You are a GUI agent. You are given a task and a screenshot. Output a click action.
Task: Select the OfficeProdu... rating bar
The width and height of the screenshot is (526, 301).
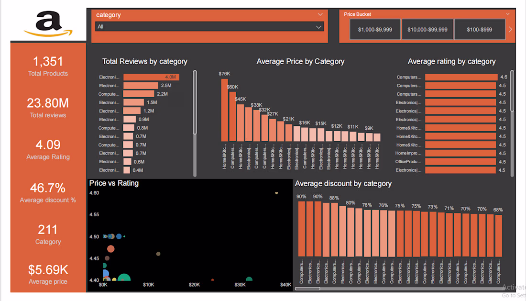tap(460, 162)
